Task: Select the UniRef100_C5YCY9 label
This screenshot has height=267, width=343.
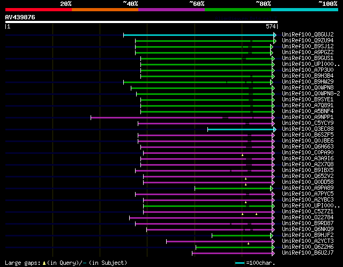Action: coord(308,123)
